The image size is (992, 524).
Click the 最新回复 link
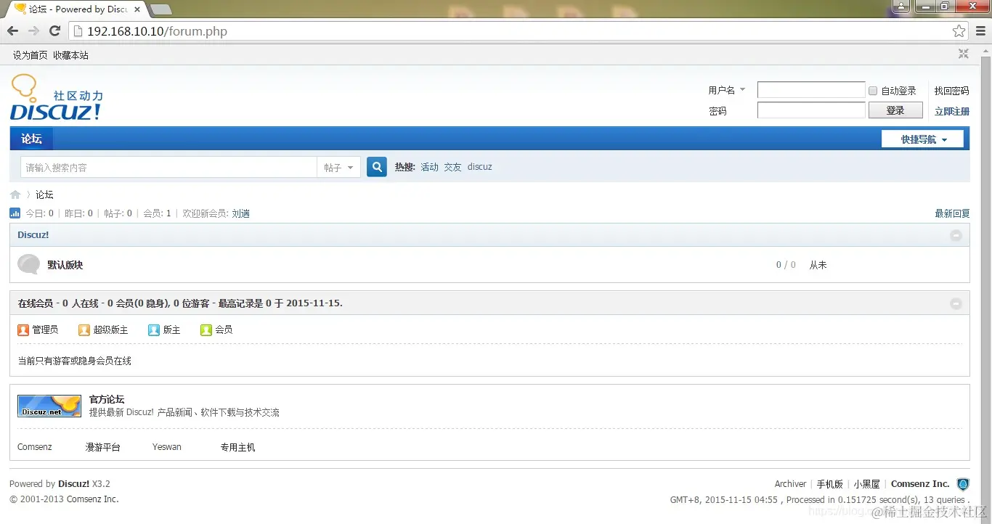coord(952,213)
